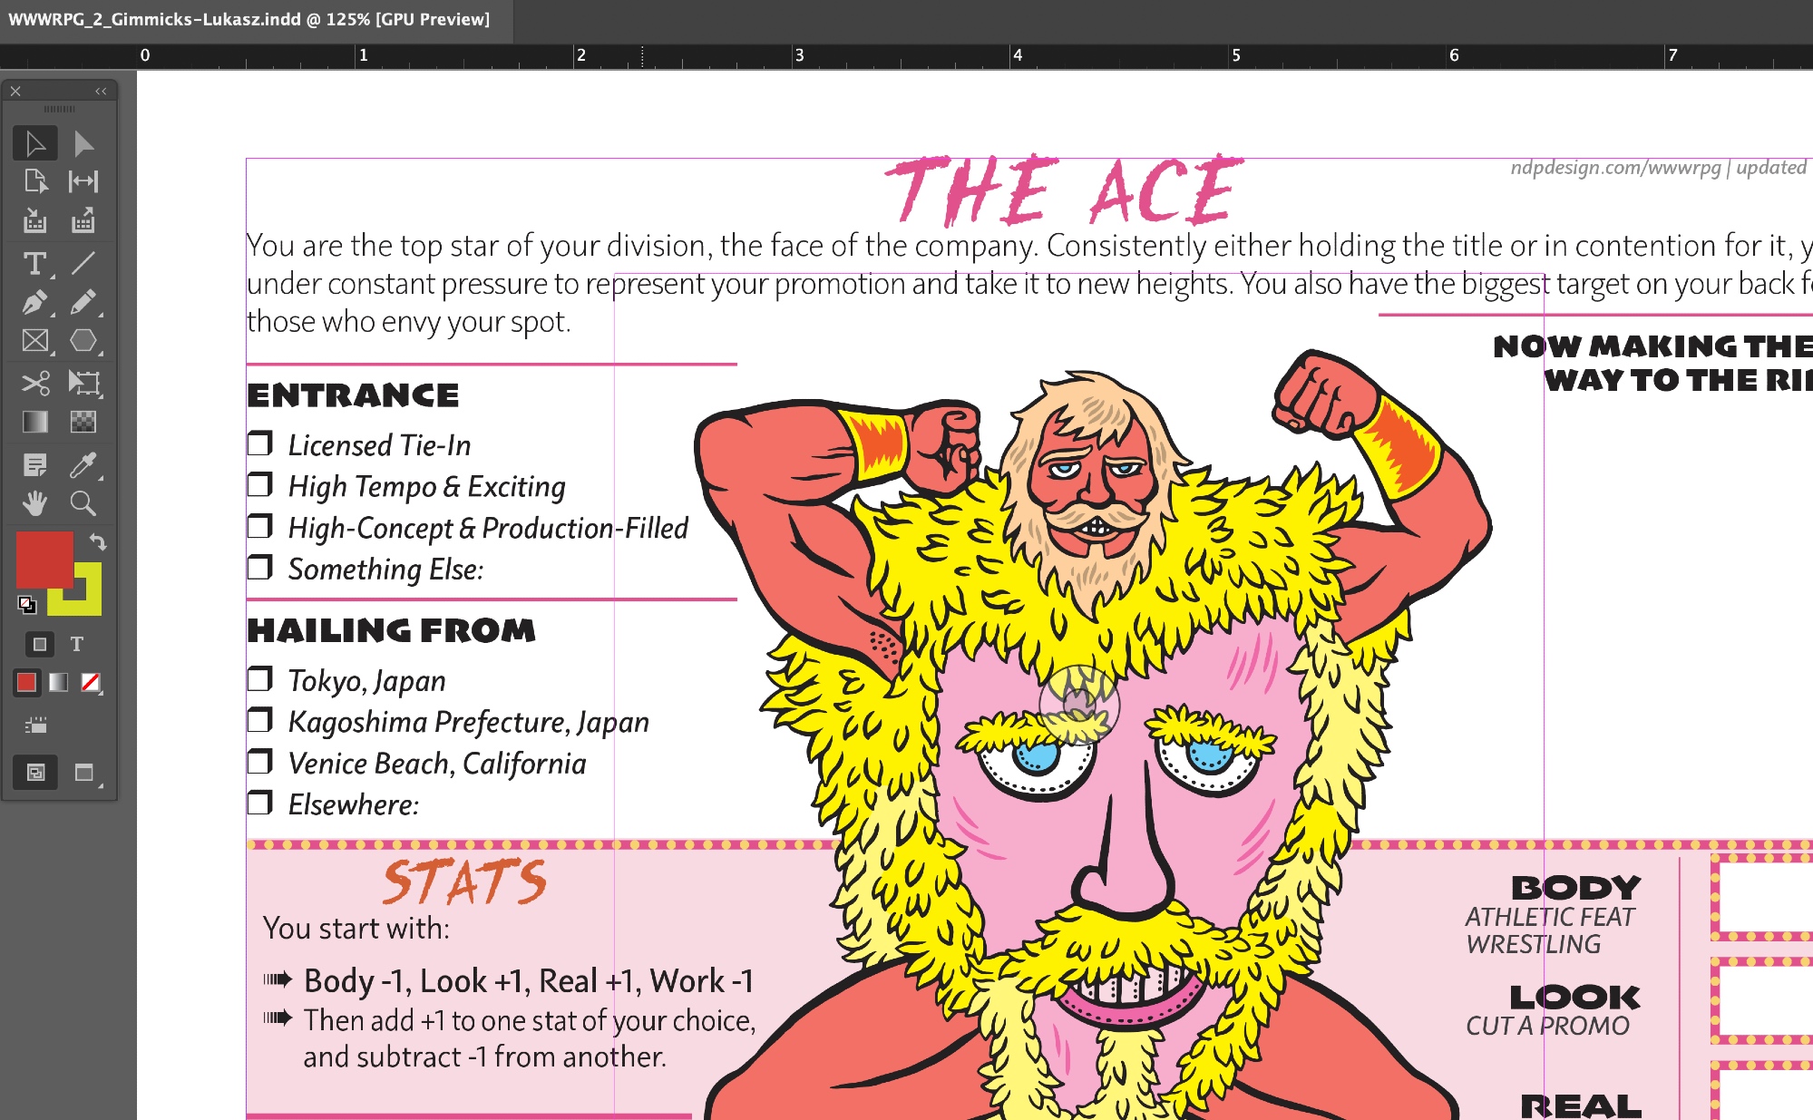The height and width of the screenshot is (1120, 1813).
Task: Swap fill and stroke colors
Action: [98, 542]
